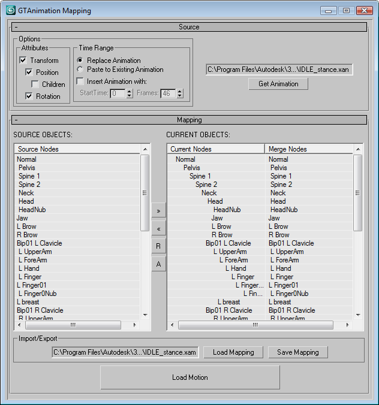Click the « map-left arrow button
Viewport: 379px width, 405px height.
click(x=158, y=229)
